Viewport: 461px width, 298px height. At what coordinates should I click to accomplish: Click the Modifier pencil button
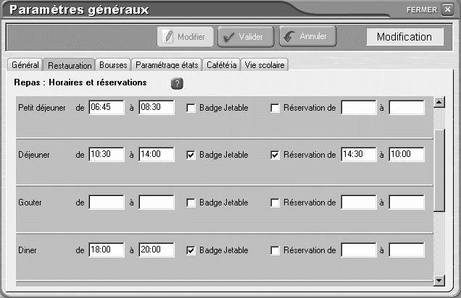(x=186, y=37)
